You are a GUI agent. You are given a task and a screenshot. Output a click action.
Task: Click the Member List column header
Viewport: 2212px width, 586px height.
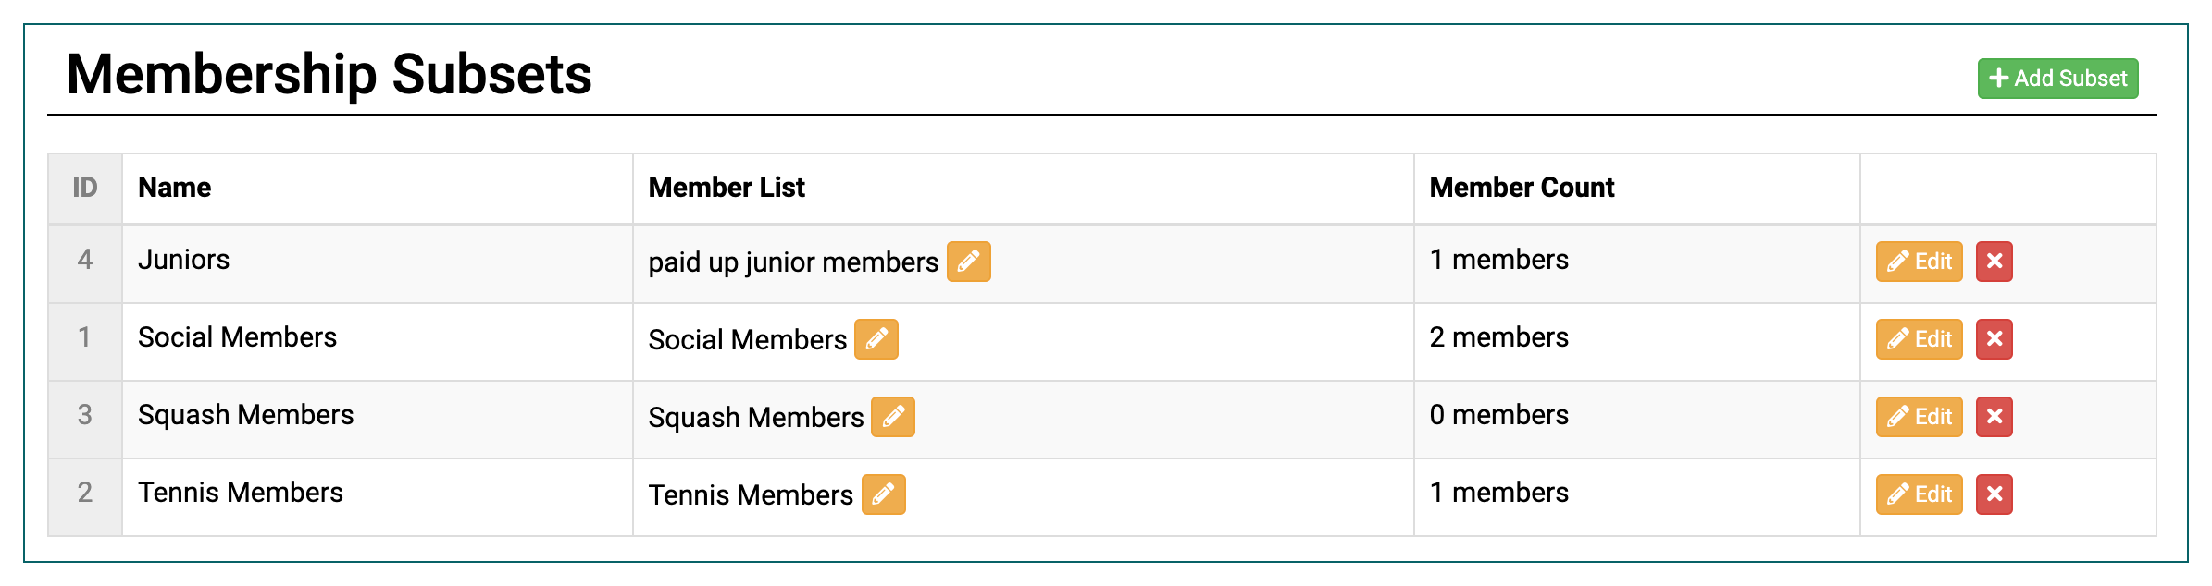tap(727, 188)
